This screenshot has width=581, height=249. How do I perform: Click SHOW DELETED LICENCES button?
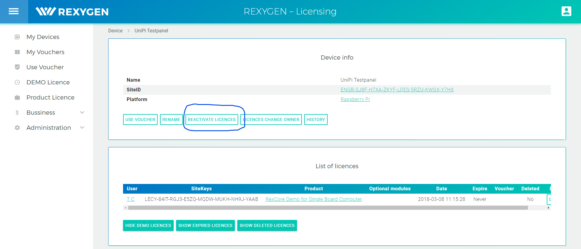(267, 225)
